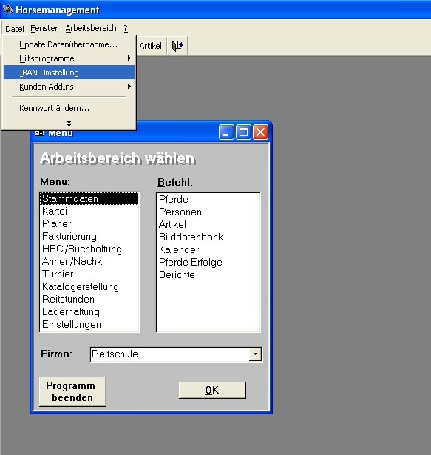Viewport: 431px width, 455px height.
Task: Click the Horsemanagement app icon in title bar
Action: click(x=8, y=10)
